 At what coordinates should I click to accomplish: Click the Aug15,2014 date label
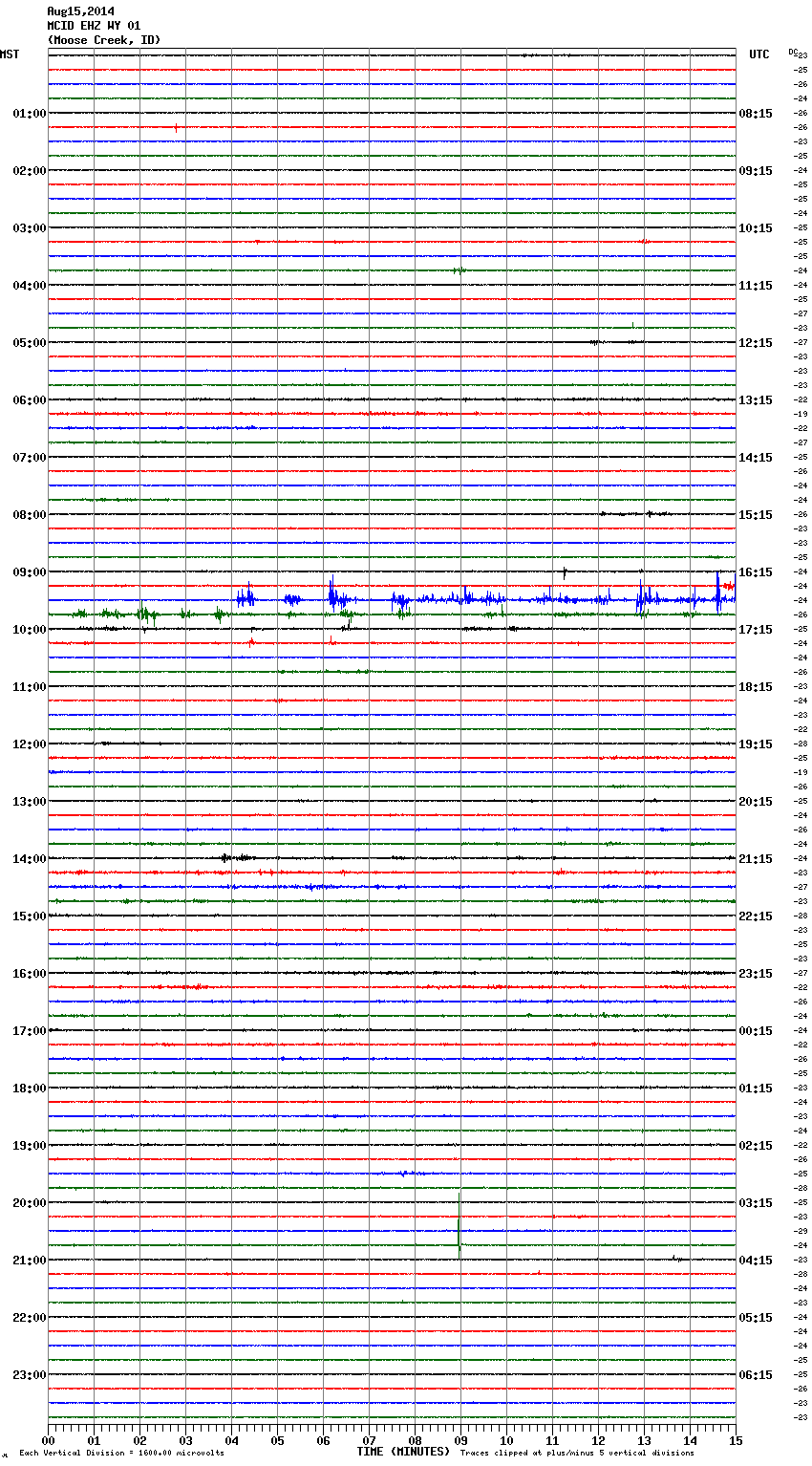(x=80, y=11)
